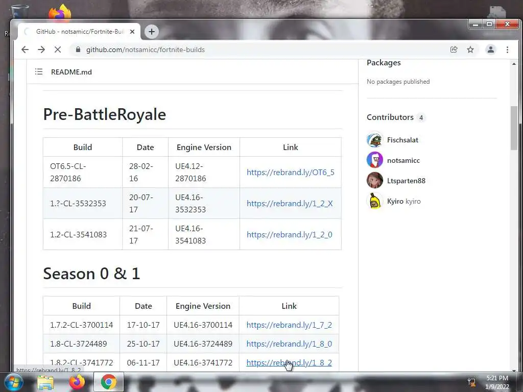Open Firefox from the taskbar
Screen dimensions: 523x392
click(x=77, y=382)
